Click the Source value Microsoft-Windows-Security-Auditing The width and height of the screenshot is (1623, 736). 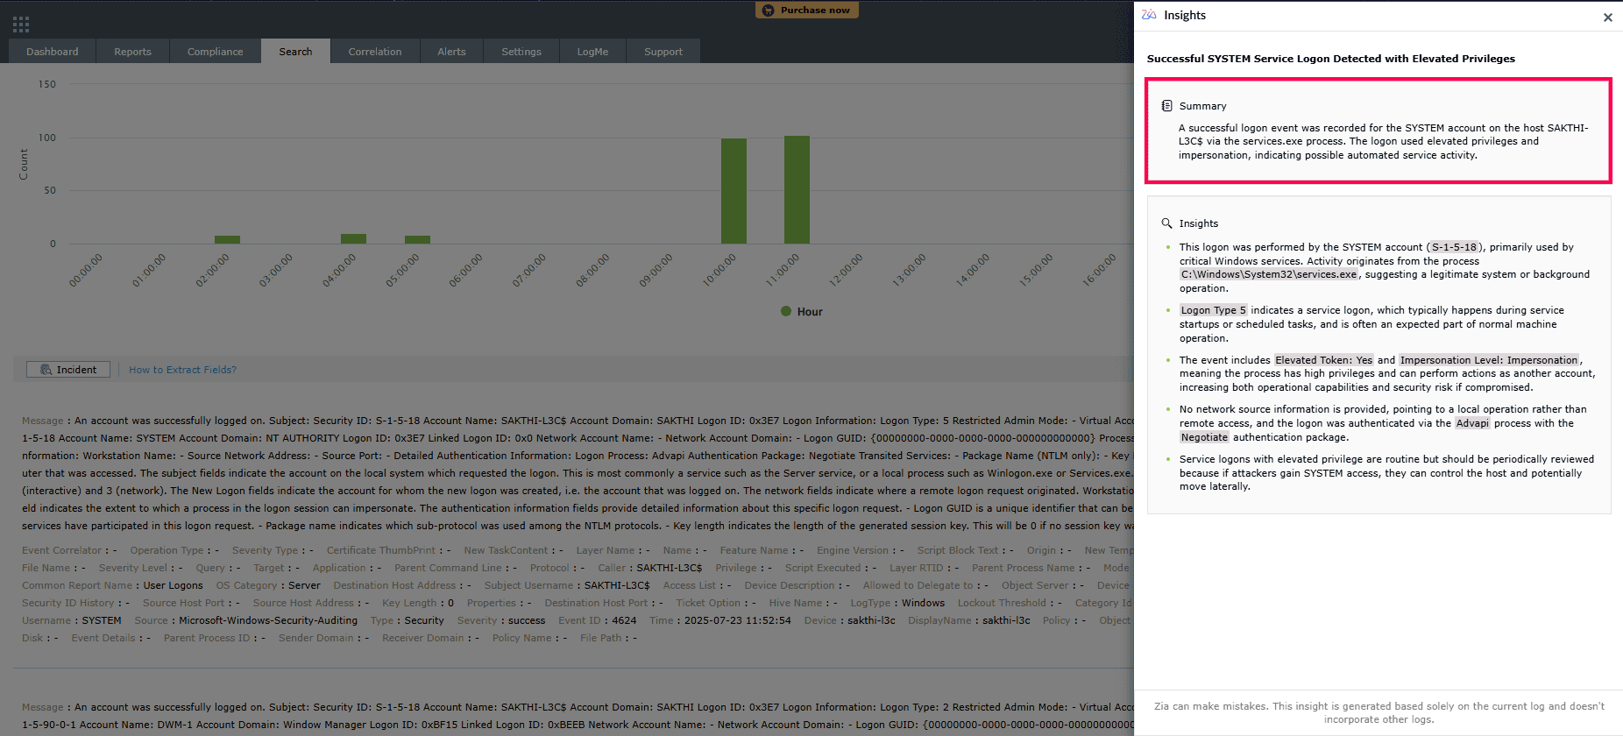[268, 620]
